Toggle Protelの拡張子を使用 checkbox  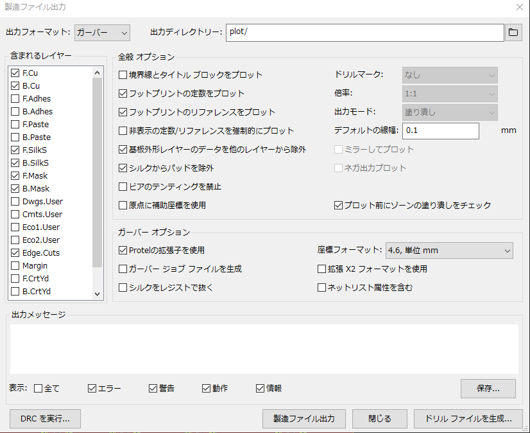pos(123,250)
